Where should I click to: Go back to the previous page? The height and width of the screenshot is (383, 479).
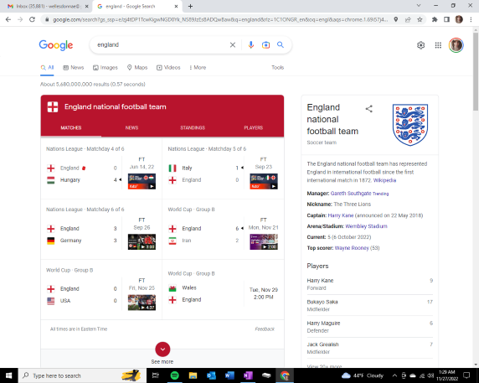(8, 19)
